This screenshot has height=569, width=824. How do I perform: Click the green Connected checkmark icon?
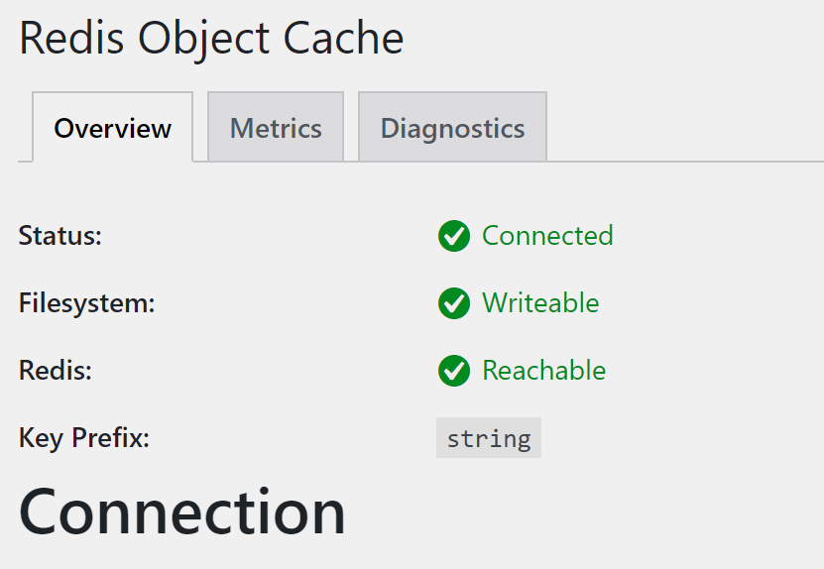coord(454,236)
